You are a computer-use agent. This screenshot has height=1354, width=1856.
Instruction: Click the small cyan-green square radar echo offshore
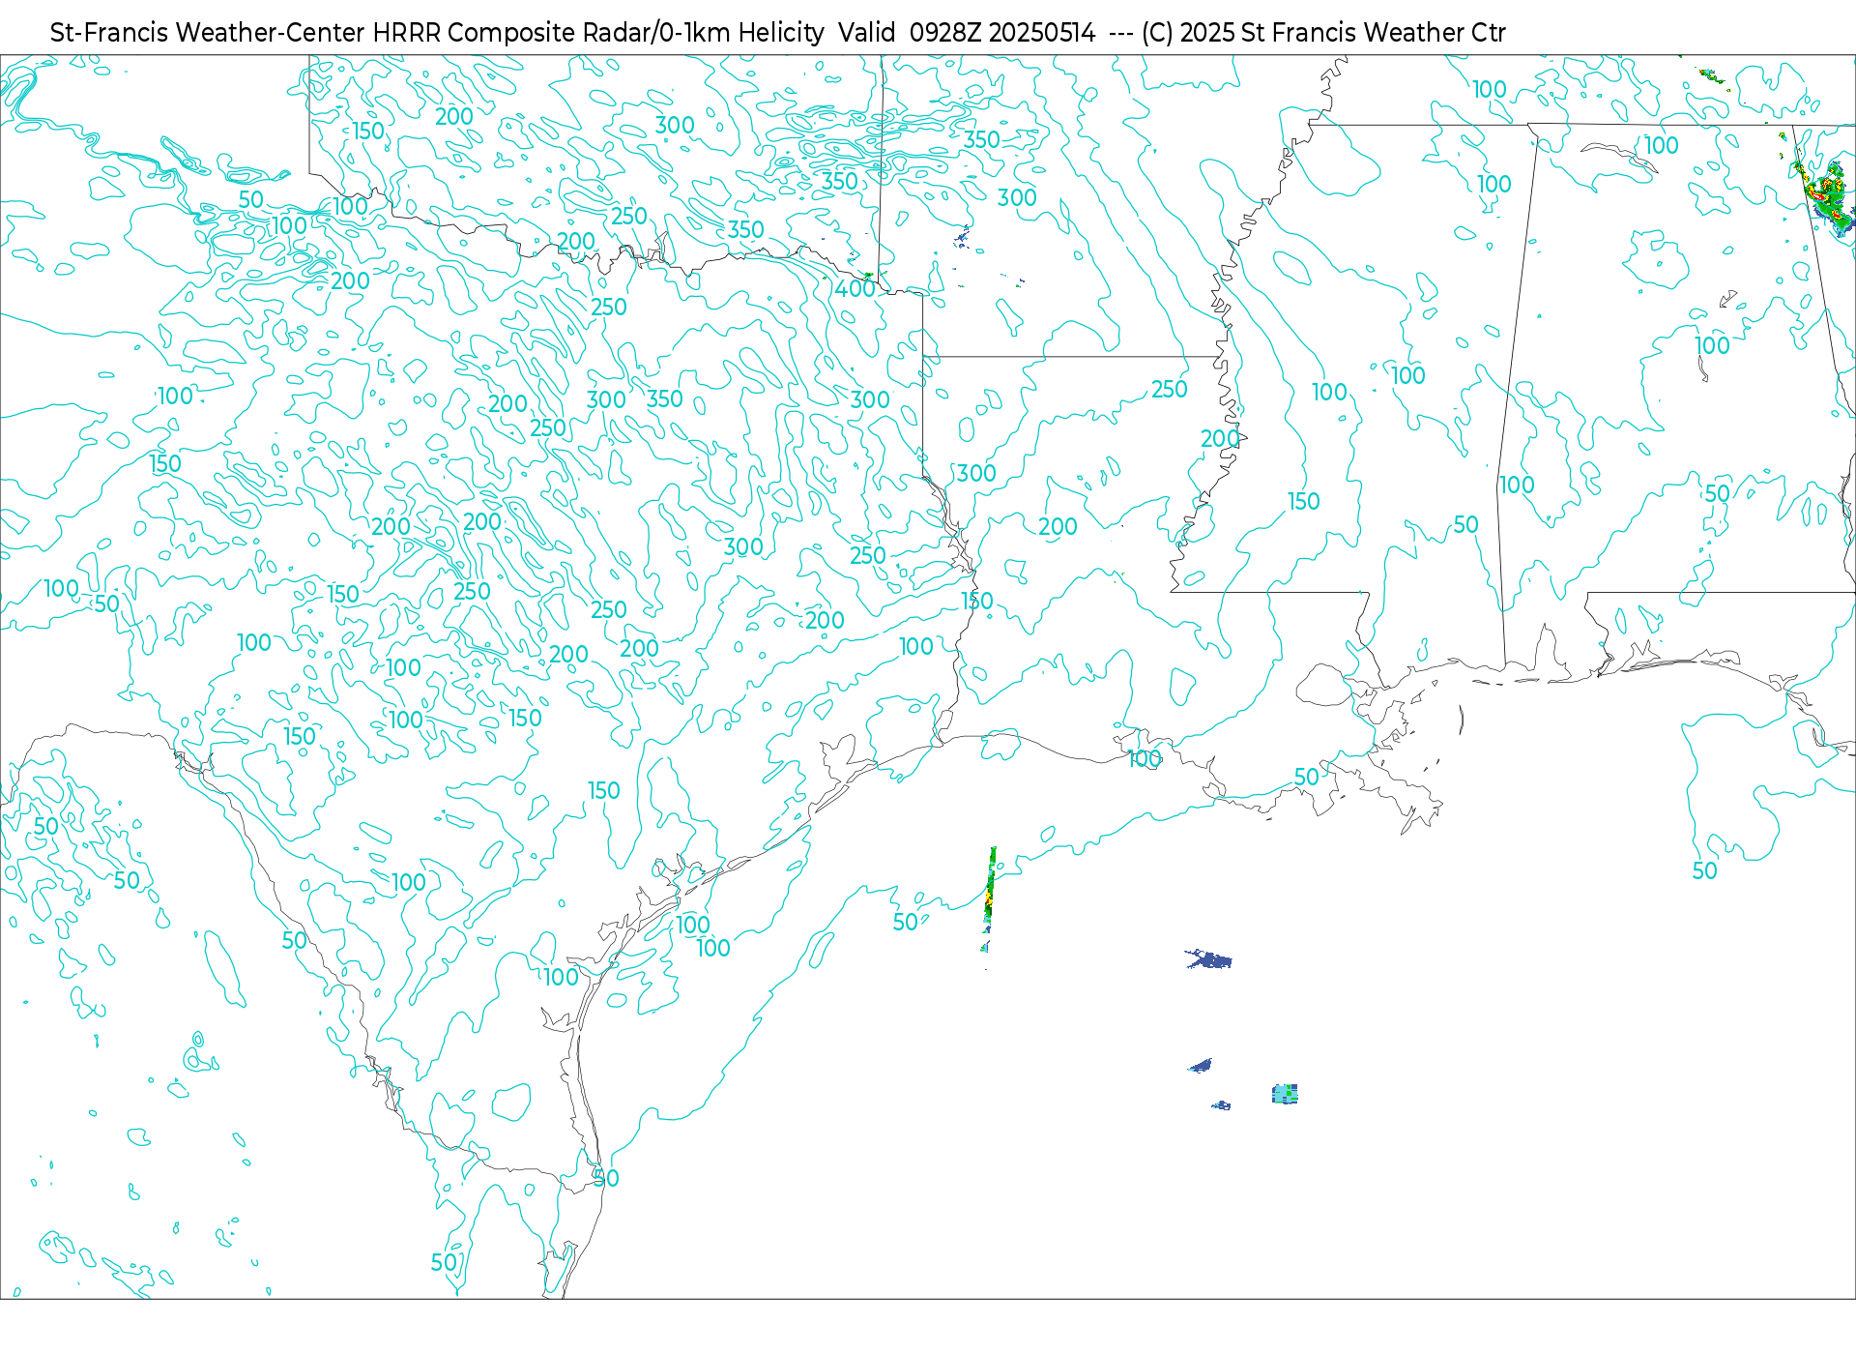pos(1285,1094)
